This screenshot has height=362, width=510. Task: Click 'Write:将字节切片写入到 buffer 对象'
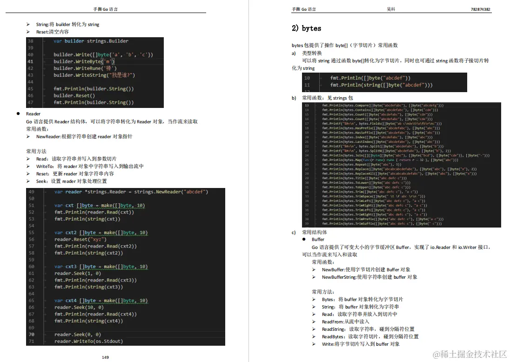[361, 344]
